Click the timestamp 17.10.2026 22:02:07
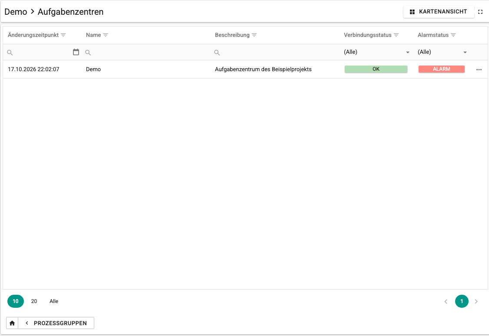This screenshot has width=489, height=336. pos(34,69)
